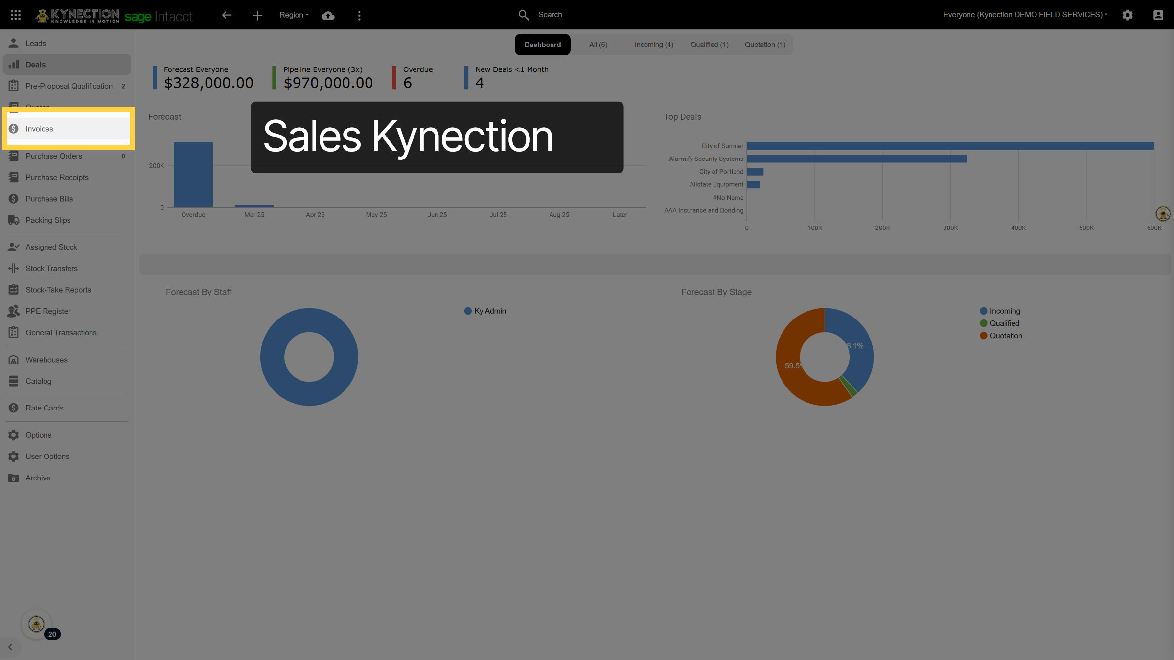
Task: Click into the Search field
Action: pyautogui.click(x=550, y=15)
